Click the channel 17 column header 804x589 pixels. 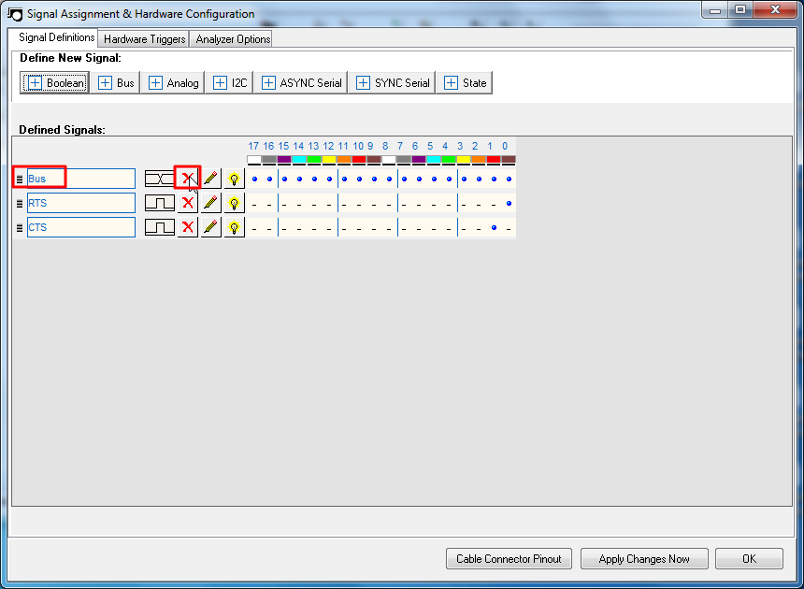pyautogui.click(x=253, y=146)
